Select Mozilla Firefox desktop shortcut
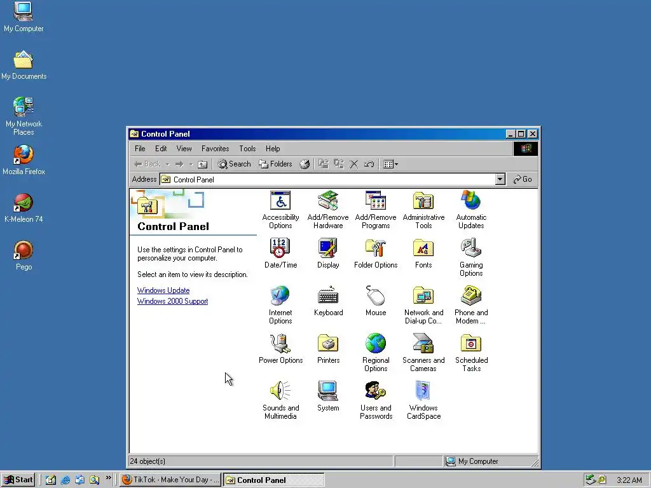651x488 pixels. coord(24,159)
